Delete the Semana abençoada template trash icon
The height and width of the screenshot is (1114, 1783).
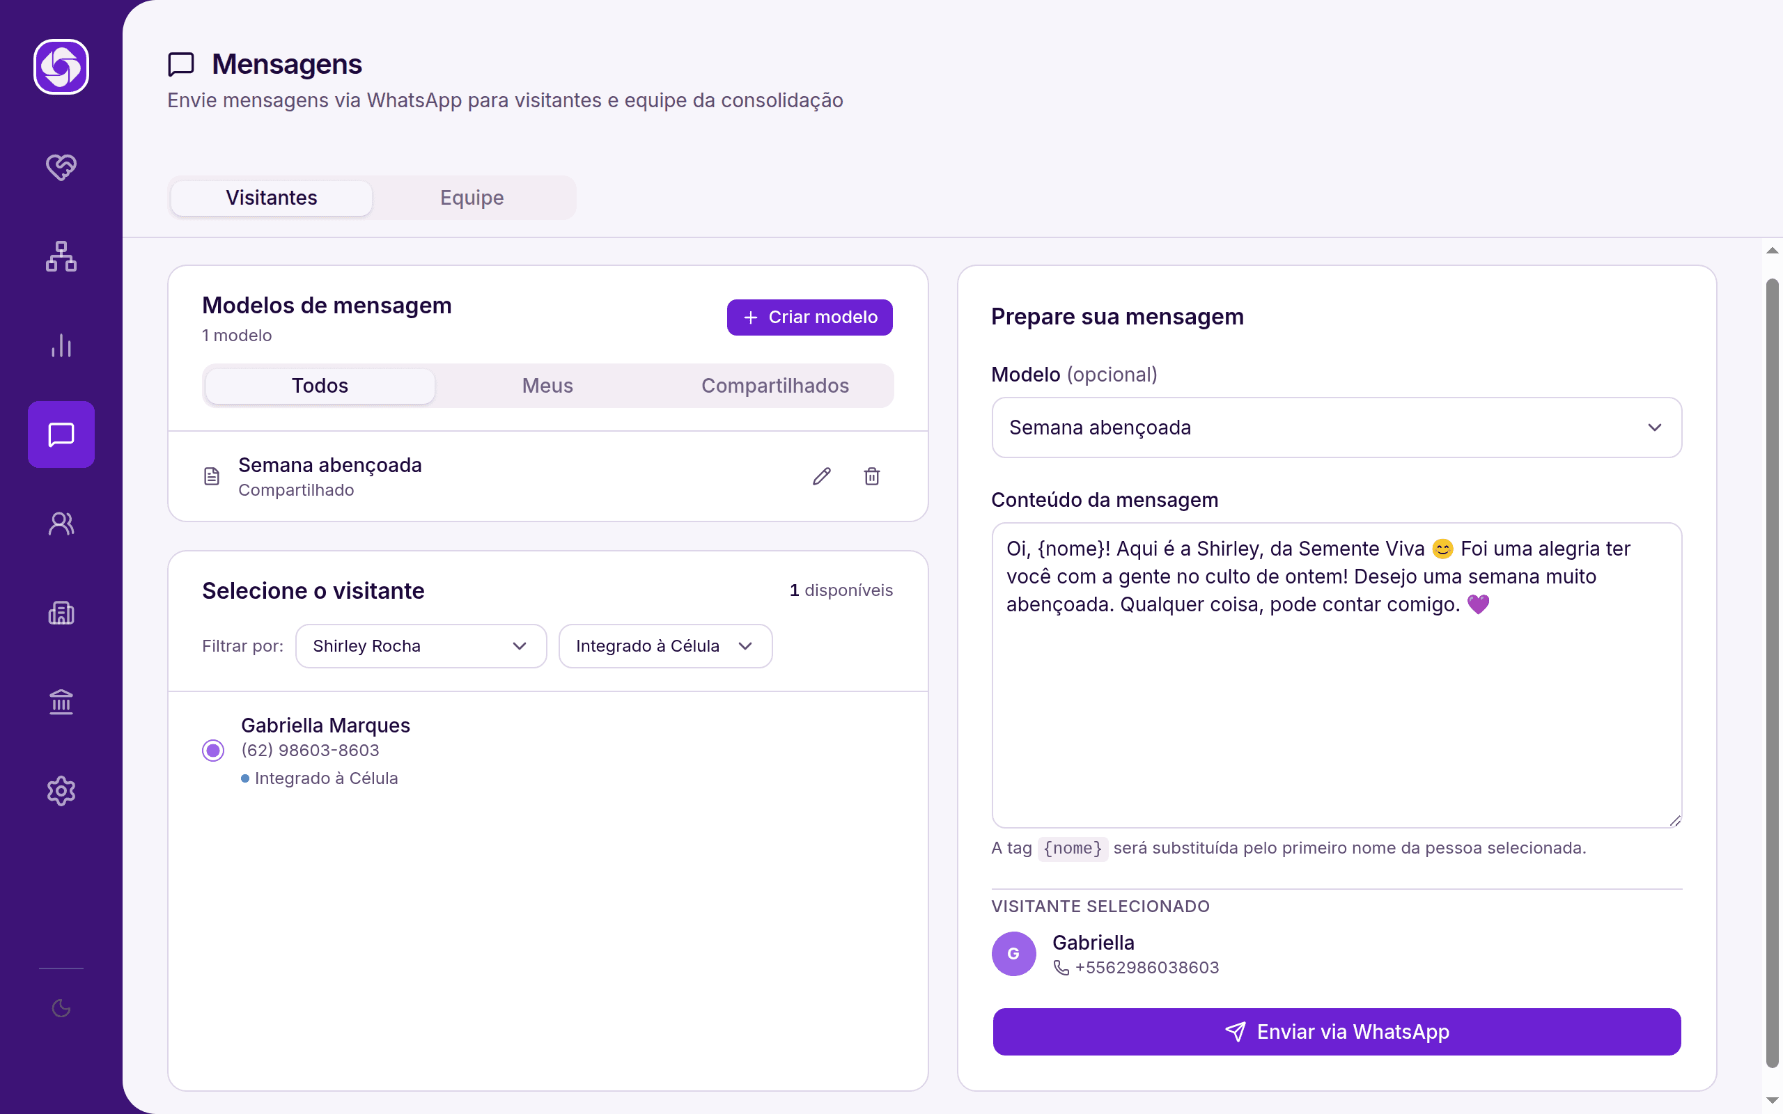[871, 477]
